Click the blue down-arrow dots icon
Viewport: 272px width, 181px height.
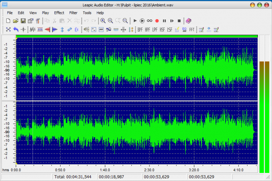pos(209,30)
